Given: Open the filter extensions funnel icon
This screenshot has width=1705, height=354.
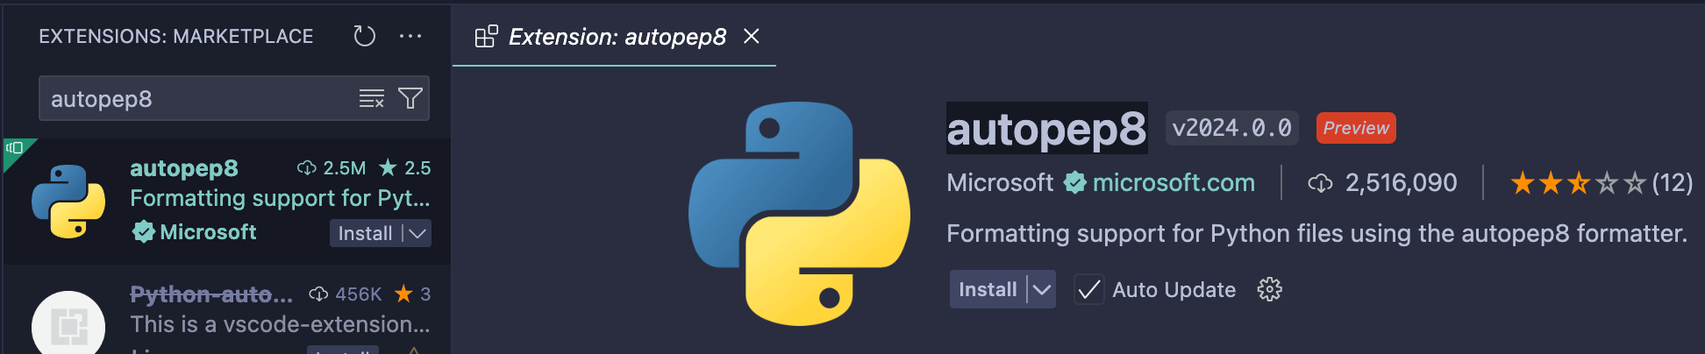Looking at the screenshot, I should pyautogui.click(x=410, y=98).
